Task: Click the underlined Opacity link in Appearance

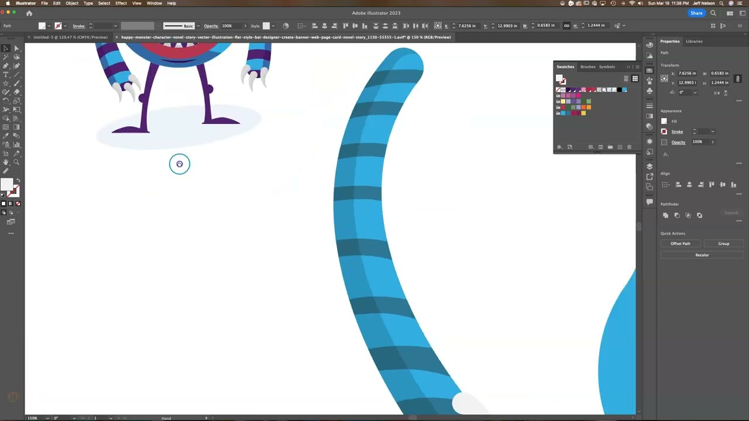Action: pos(678,142)
